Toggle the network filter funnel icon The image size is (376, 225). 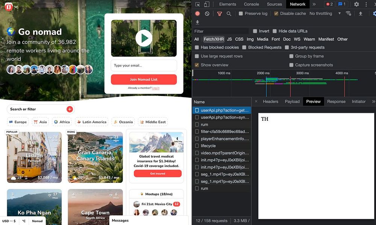[x=220, y=14]
